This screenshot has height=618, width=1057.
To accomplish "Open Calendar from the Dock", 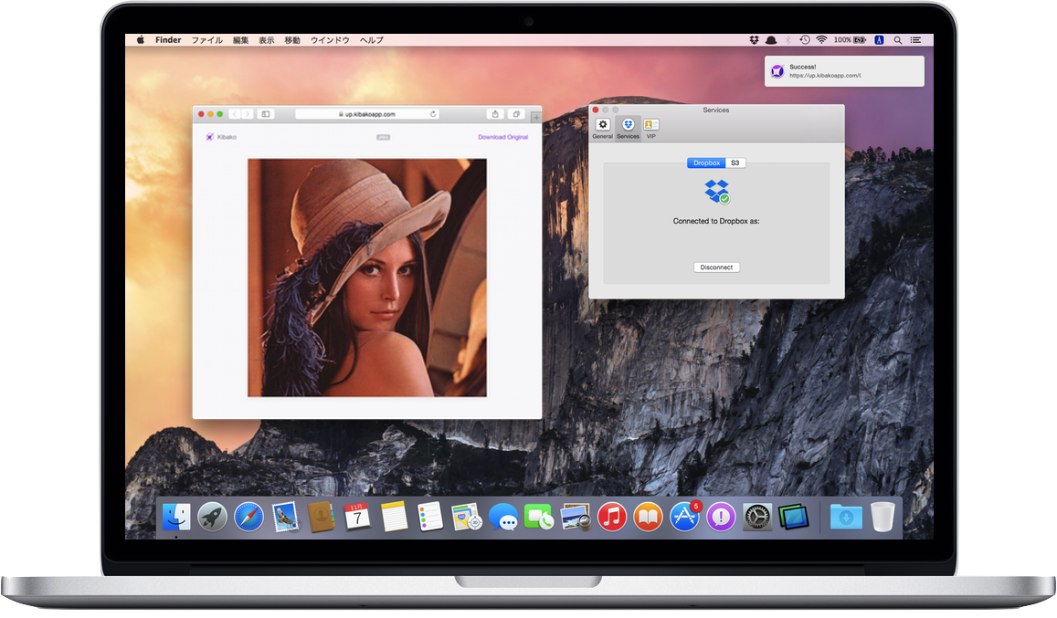I will point(357,518).
